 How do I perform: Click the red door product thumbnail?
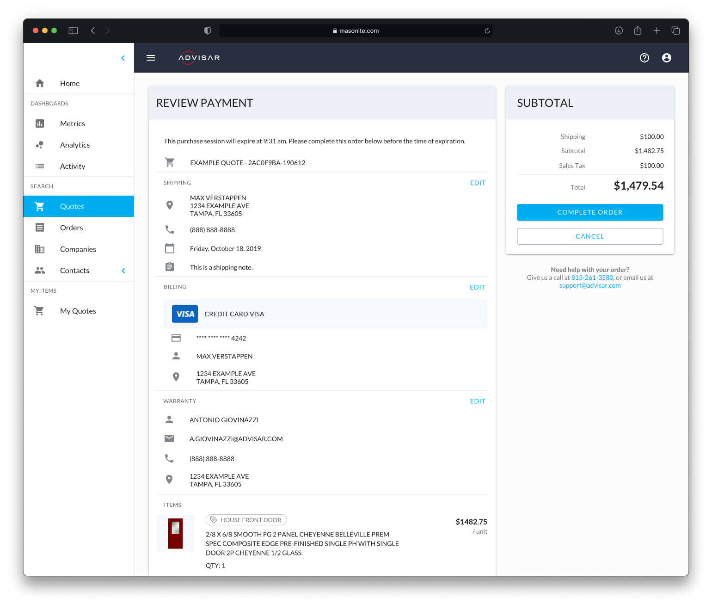[175, 533]
